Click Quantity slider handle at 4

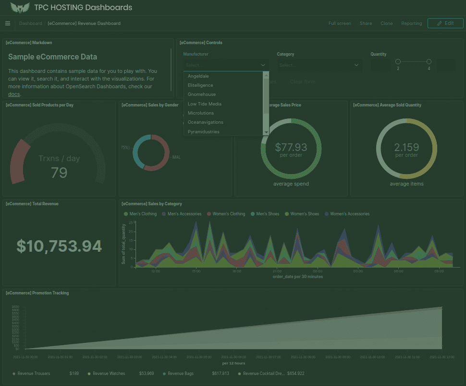tap(429, 61)
